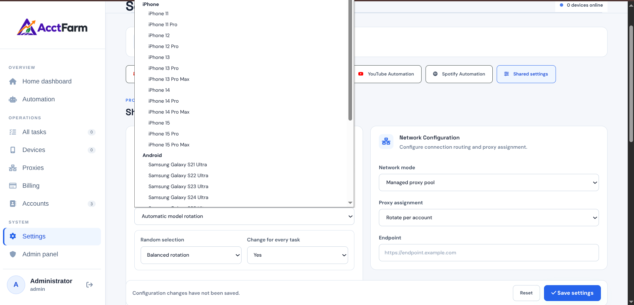Open the Automatic model rotation dropdown
634x305 pixels.
point(244,216)
